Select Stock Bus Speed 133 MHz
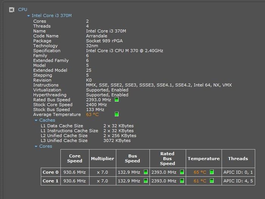 pyautogui.click(x=95, y=110)
